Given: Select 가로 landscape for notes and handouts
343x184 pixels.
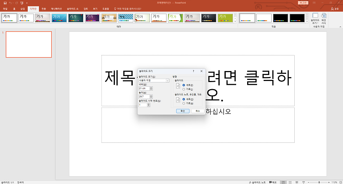Looking at the screenshot, I should click(x=188, y=103).
